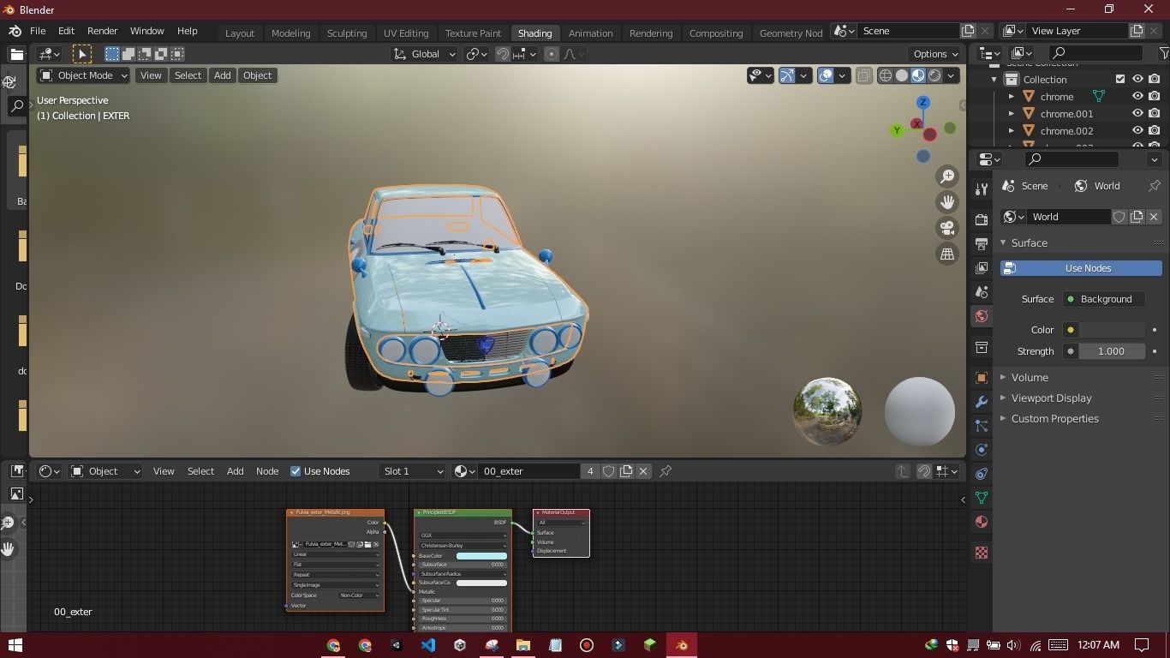Click the World name field
Screen dimensions: 1170x658
pyautogui.click(x=1070, y=217)
